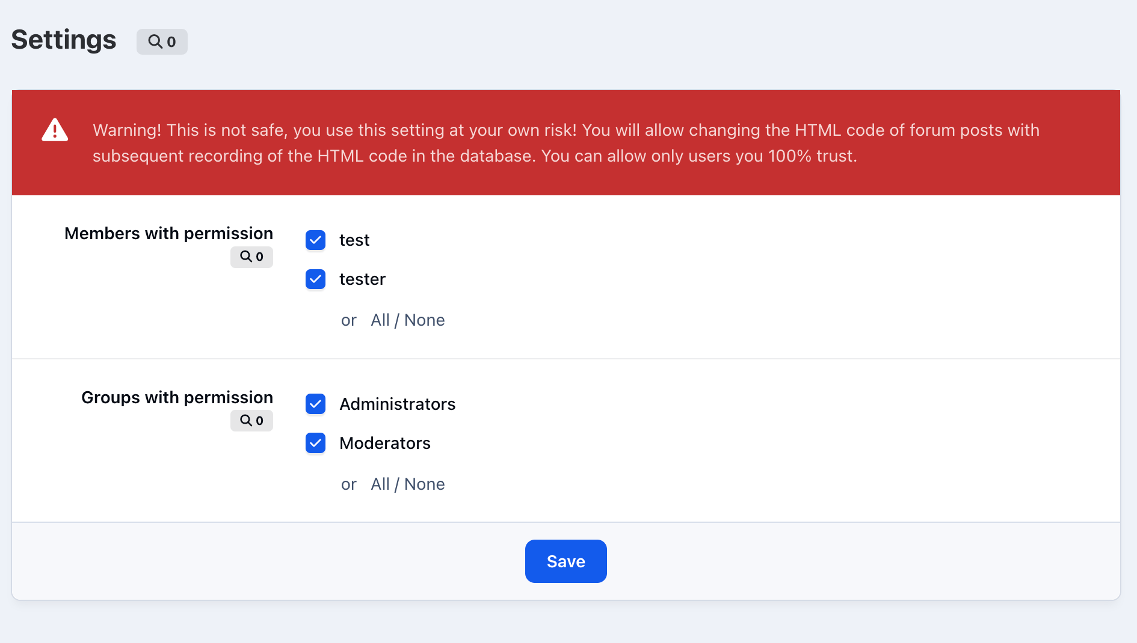Disable the Moderators group checkbox box
Screen dimensions: 1137x643
coord(315,443)
